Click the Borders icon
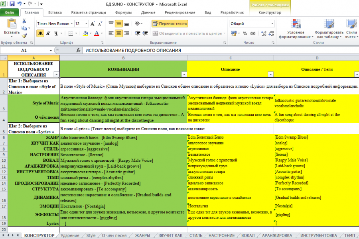The width and height of the screenshot is (359, 239). point(71,33)
